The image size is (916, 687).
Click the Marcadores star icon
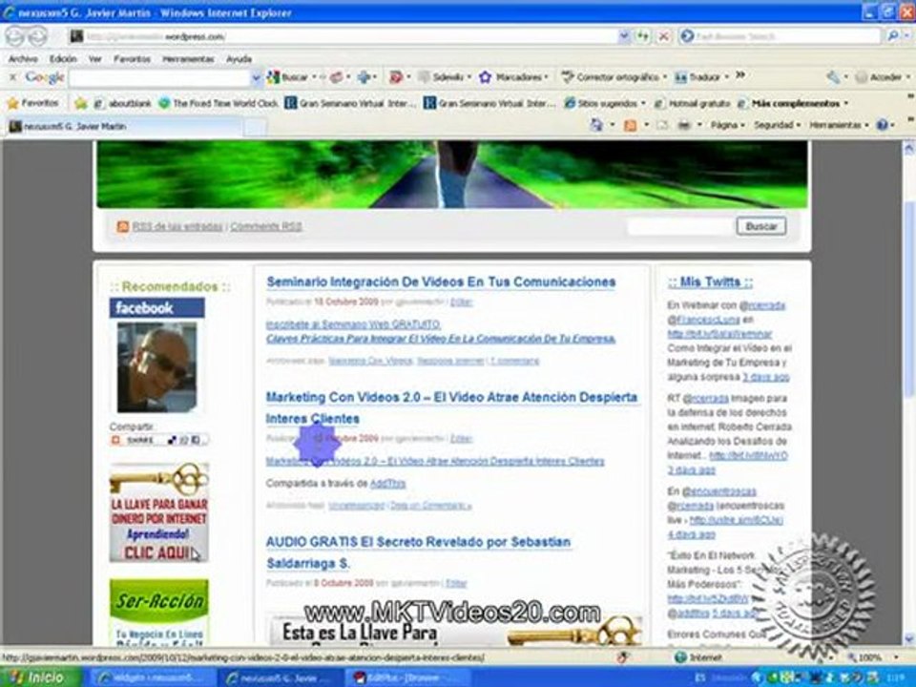(x=485, y=77)
